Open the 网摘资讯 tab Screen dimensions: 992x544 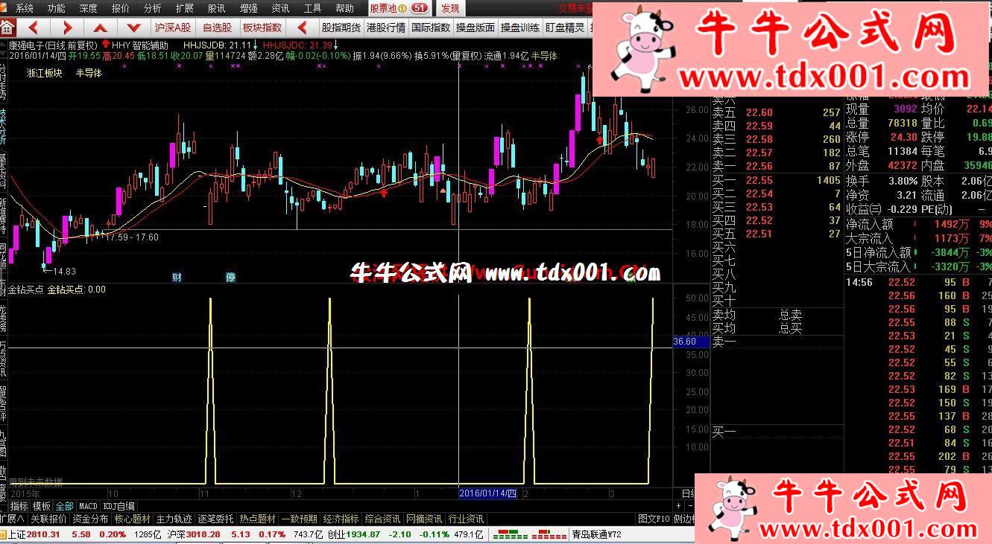[425, 519]
